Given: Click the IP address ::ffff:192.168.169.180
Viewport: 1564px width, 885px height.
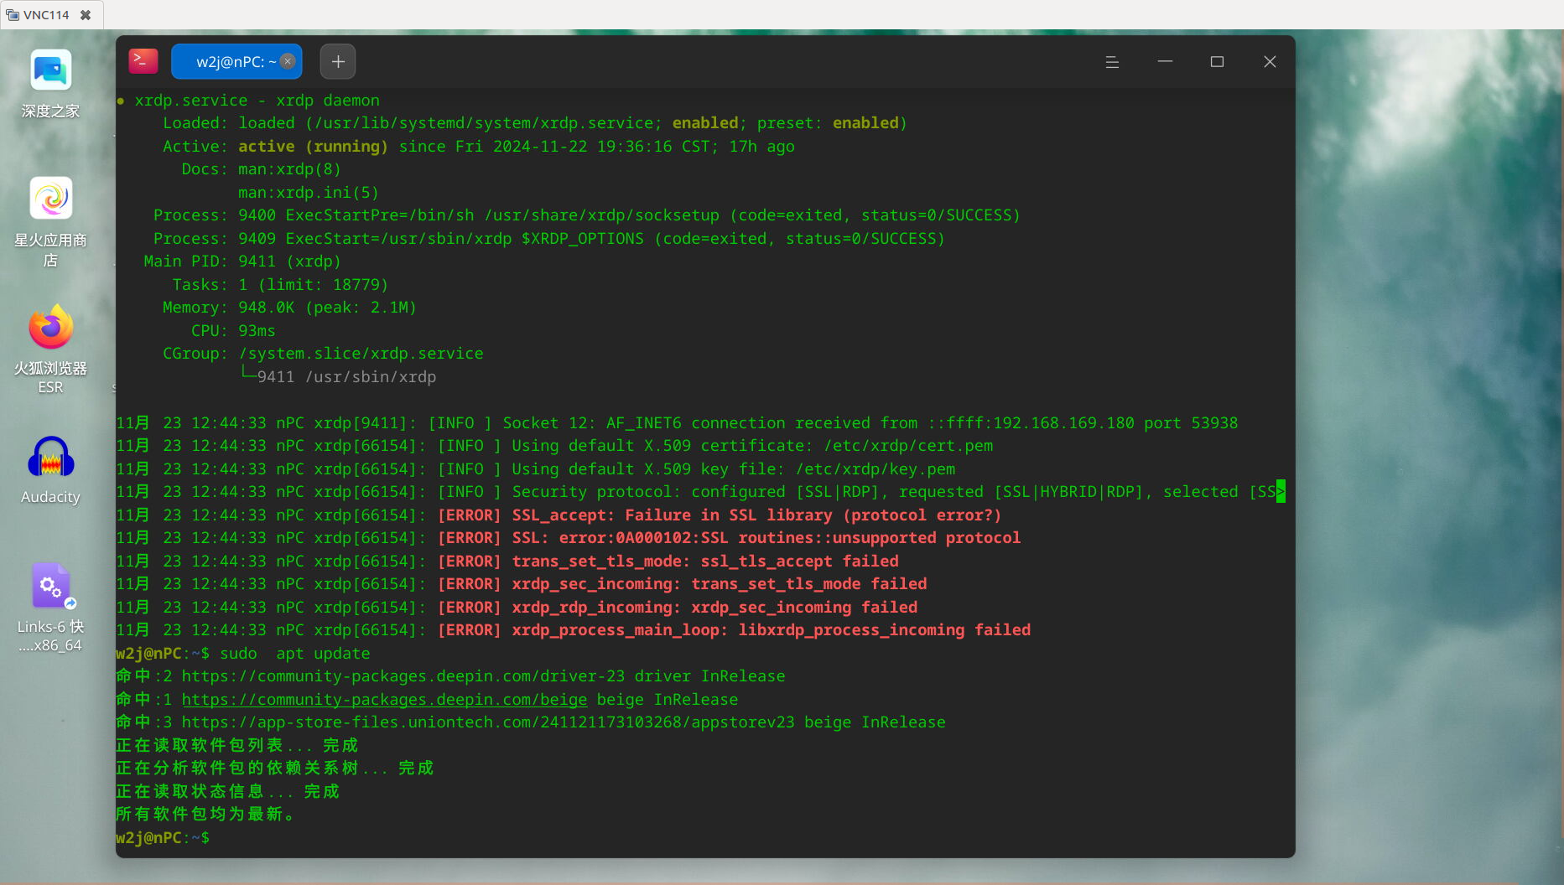Looking at the screenshot, I should tap(1031, 422).
